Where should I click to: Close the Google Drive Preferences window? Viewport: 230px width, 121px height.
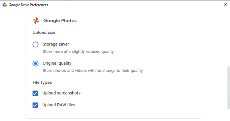[225, 5]
